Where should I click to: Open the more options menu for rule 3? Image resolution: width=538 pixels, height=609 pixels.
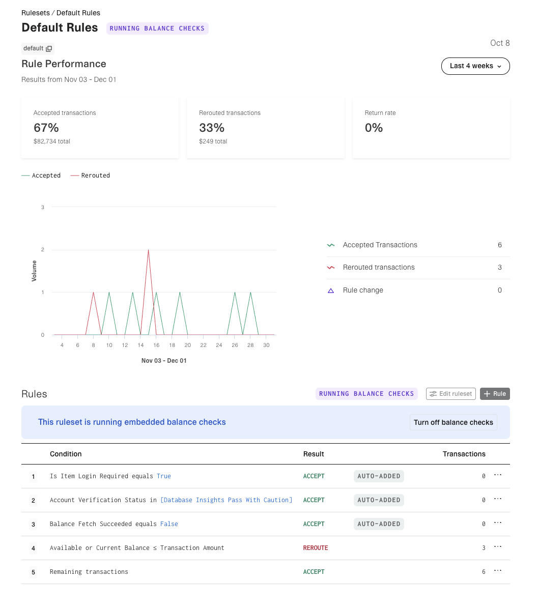tap(498, 523)
